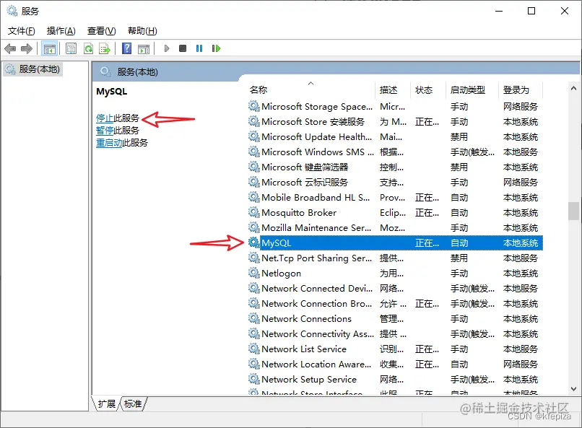The height and width of the screenshot is (428, 582).
Task: Click the 禁用 startup type of Net.Tcp Port Sharing
Action: pos(459,258)
